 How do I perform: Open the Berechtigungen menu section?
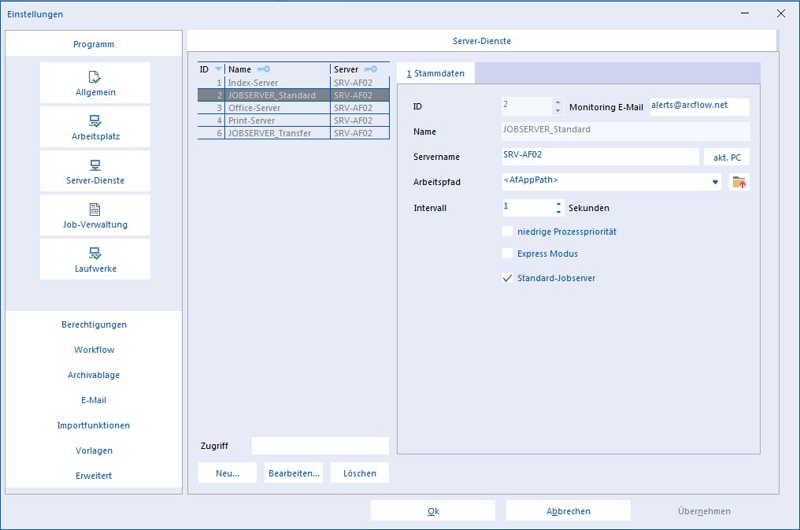coord(94,324)
